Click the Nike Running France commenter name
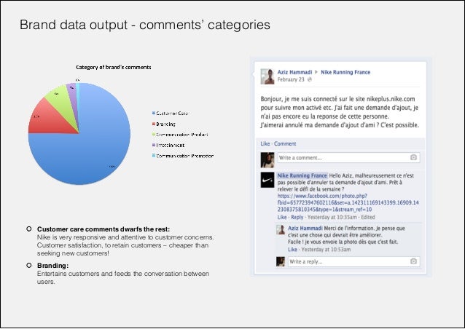The height and width of the screenshot is (329, 465). [x=302, y=175]
